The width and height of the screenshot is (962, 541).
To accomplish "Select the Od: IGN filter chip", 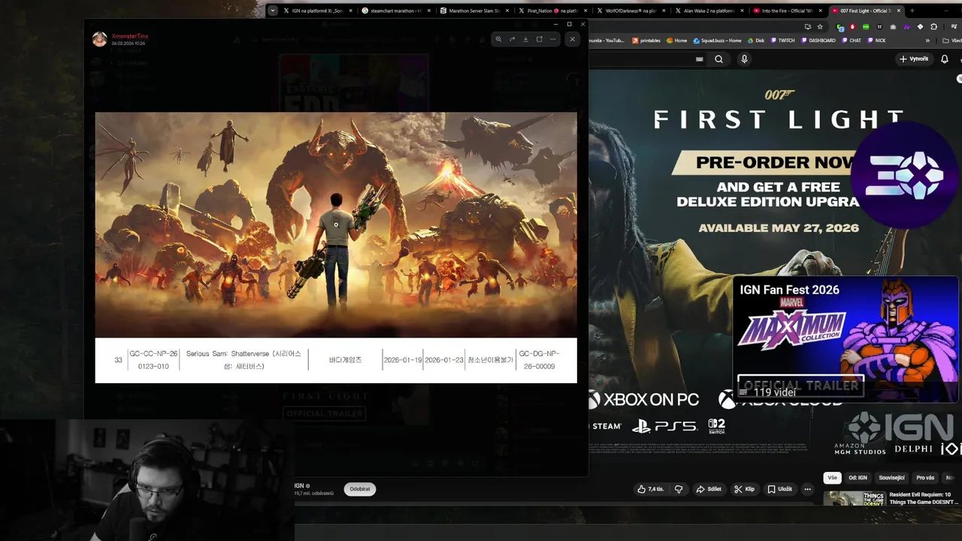I will click(858, 478).
